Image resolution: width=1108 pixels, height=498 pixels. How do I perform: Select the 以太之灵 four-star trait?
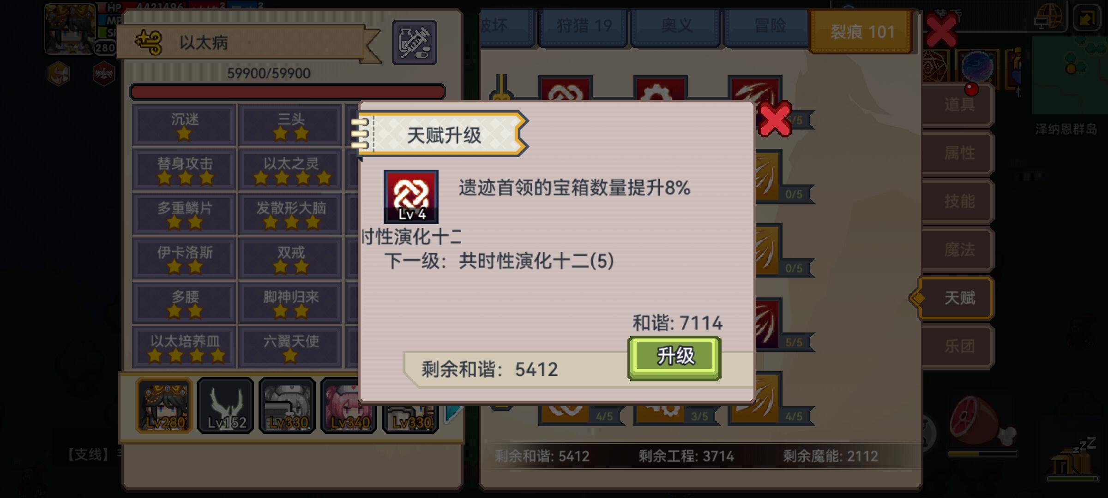click(x=290, y=169)
